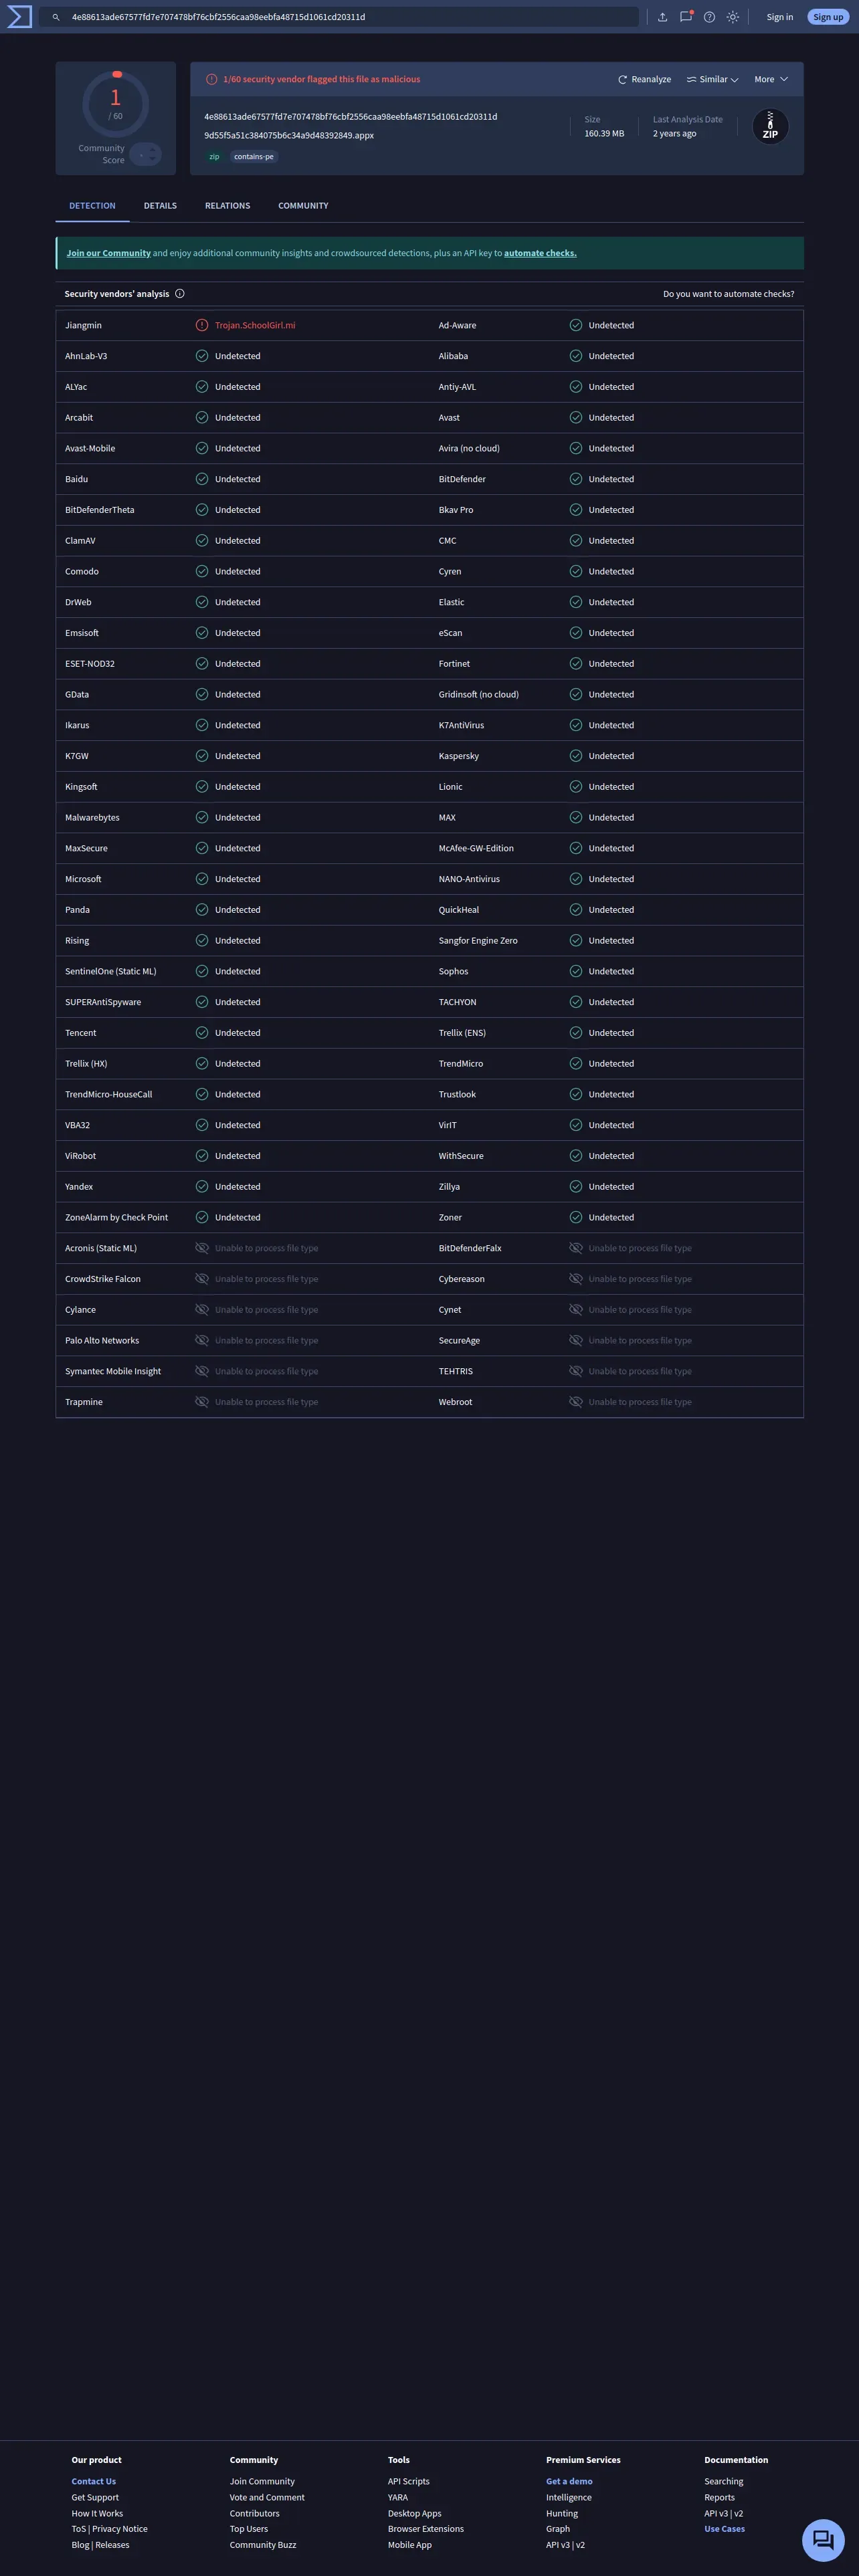This screenshot has width=859, height=2576.
Task: Open the notifications icon with red dot
Action: click(686, 16)
